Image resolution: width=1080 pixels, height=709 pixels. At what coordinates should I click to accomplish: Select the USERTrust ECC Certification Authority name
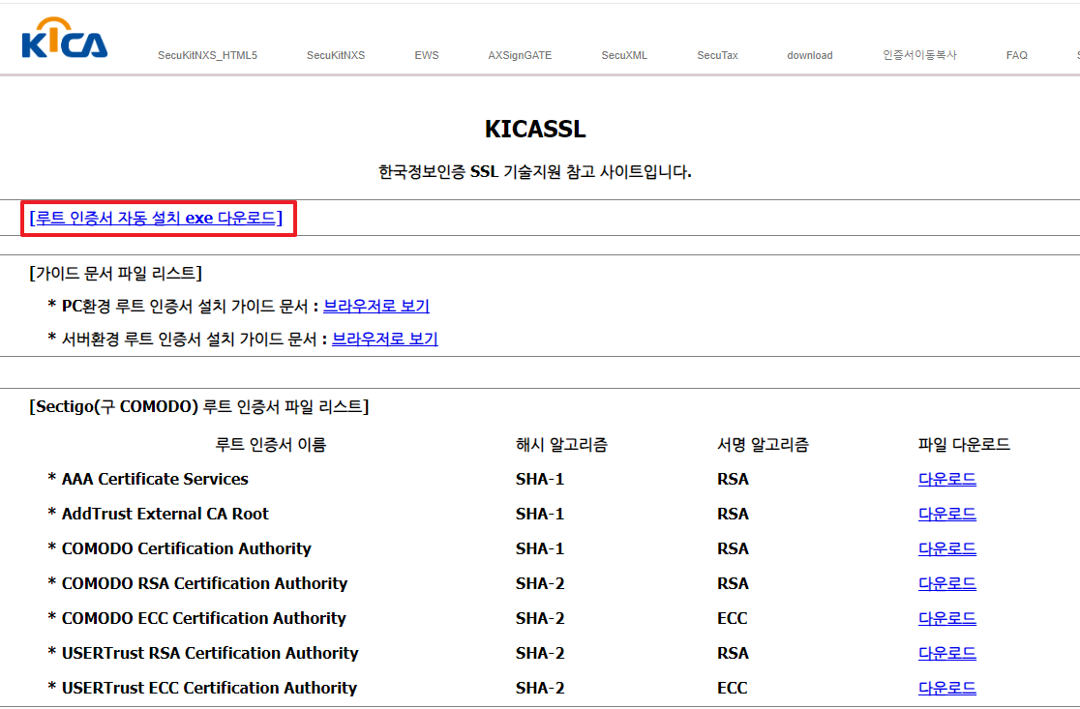click(209, 689)
